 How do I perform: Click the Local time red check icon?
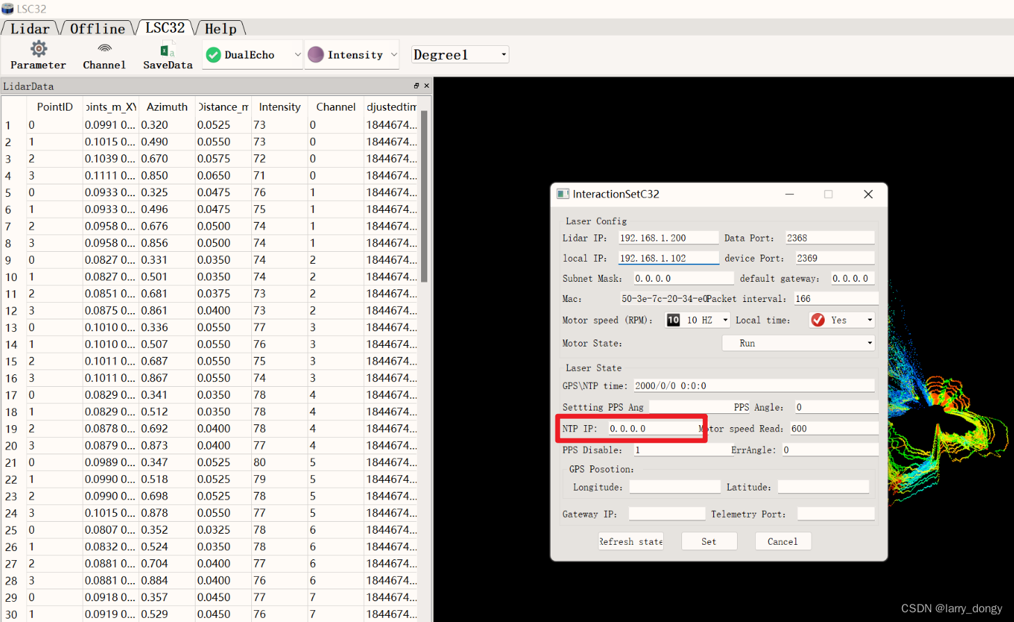[818, 320]
